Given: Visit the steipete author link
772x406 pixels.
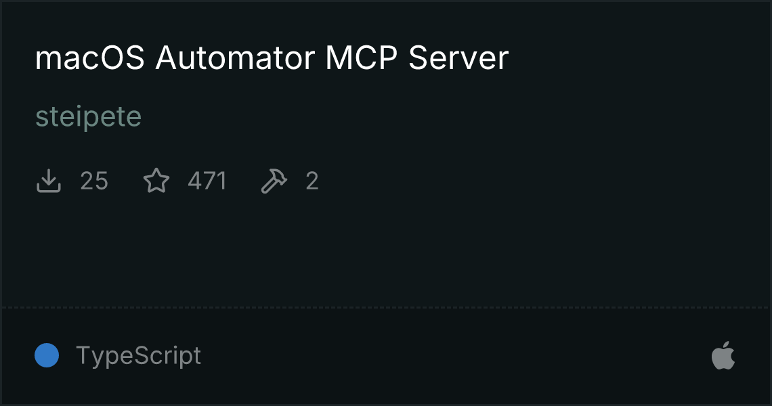Looking at the screenshot, I should 89,117.
